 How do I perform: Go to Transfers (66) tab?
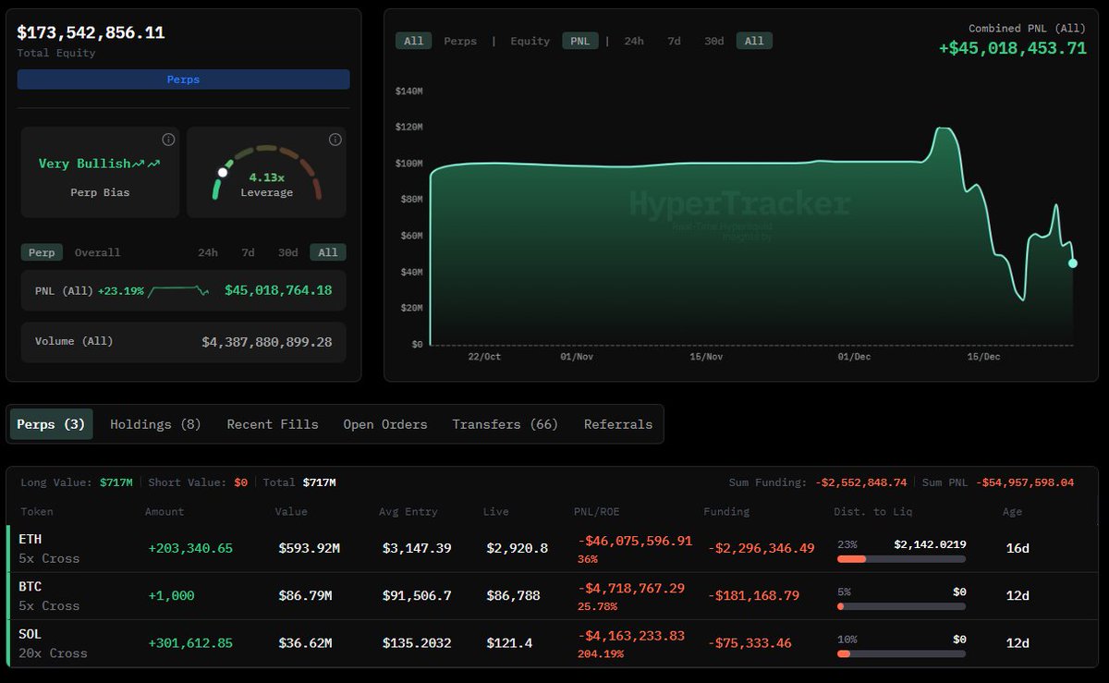505,424
